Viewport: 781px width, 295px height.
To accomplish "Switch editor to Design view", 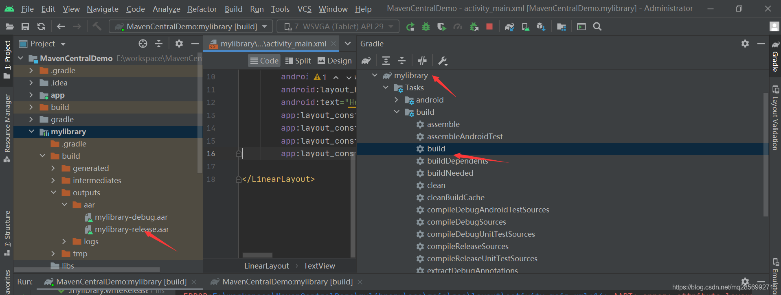I will 335,61.
